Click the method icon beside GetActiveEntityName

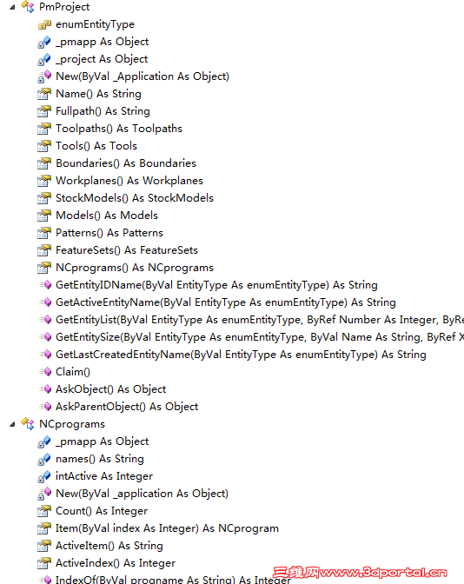[x=45, y=302]
